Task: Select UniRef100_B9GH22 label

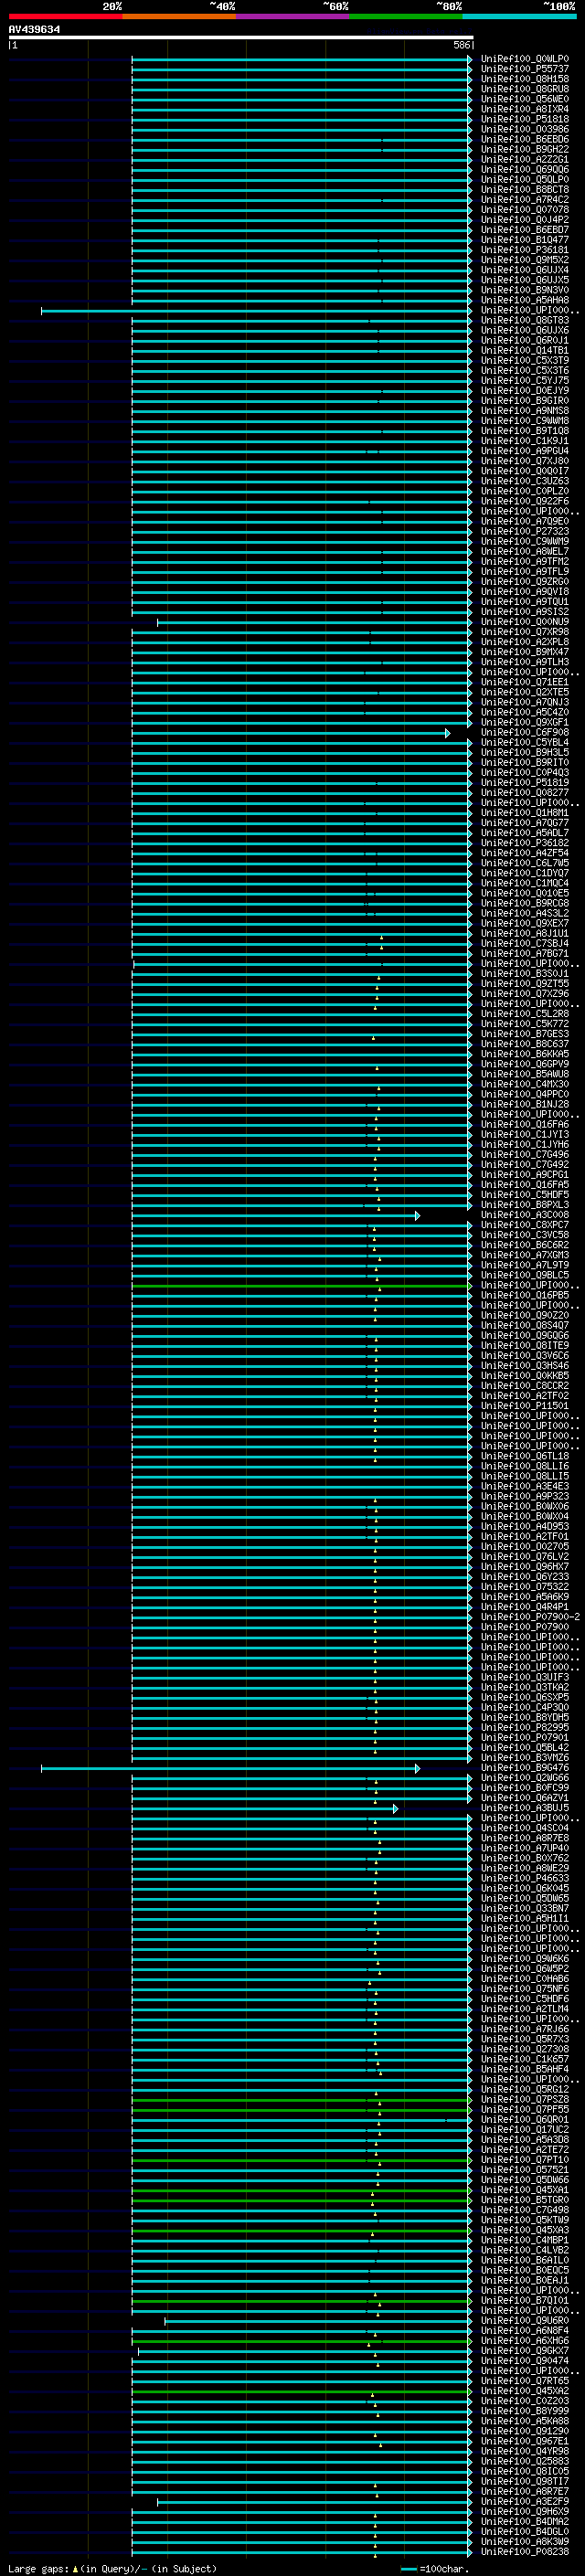Action: tap(524, 149)
